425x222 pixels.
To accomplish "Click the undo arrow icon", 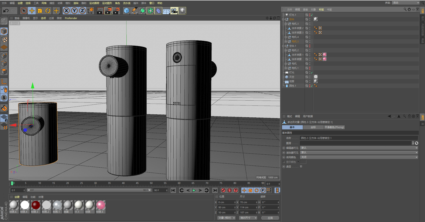I will click(x=6, y=11).
